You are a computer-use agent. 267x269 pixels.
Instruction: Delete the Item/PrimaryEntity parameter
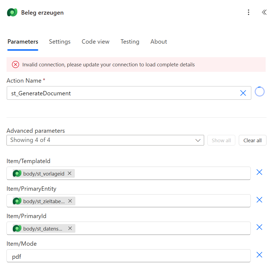(x=259, y=200)
